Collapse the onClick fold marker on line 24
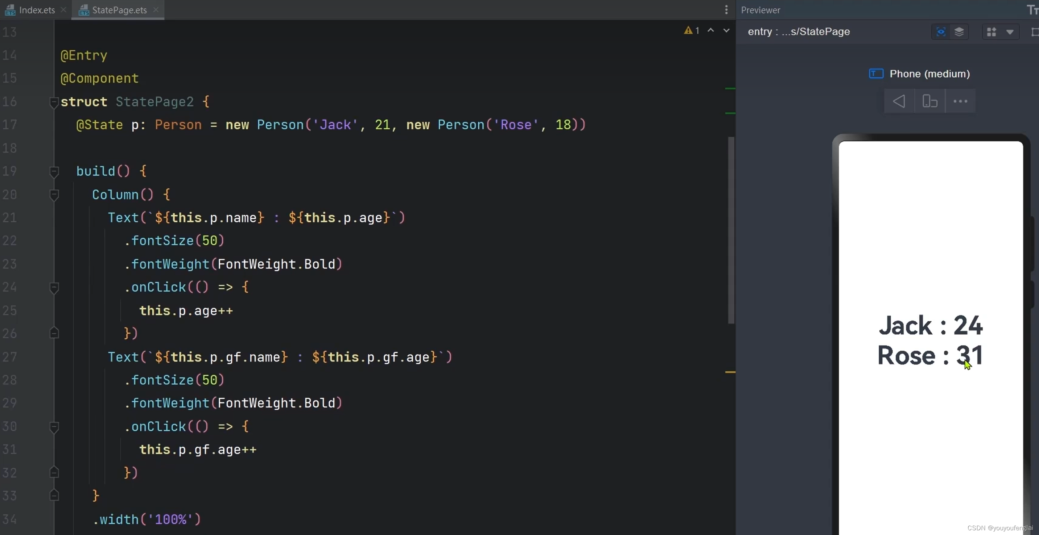This screenshot has width=1039, height=535. [54, 288]
